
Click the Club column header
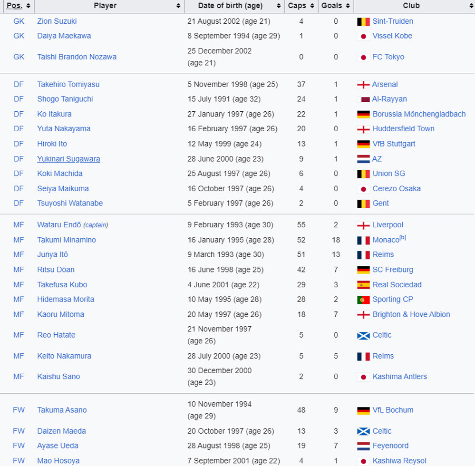click(x=411, y=6)
